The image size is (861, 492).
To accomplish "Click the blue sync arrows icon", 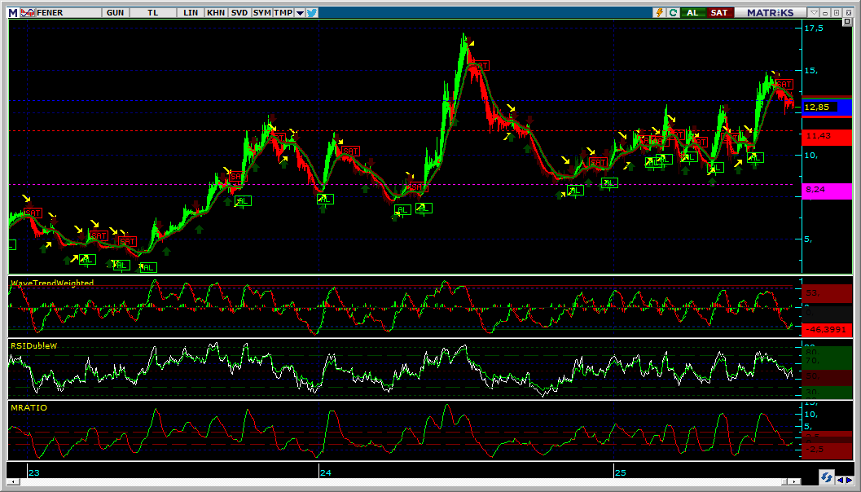I will click(826, 476).
